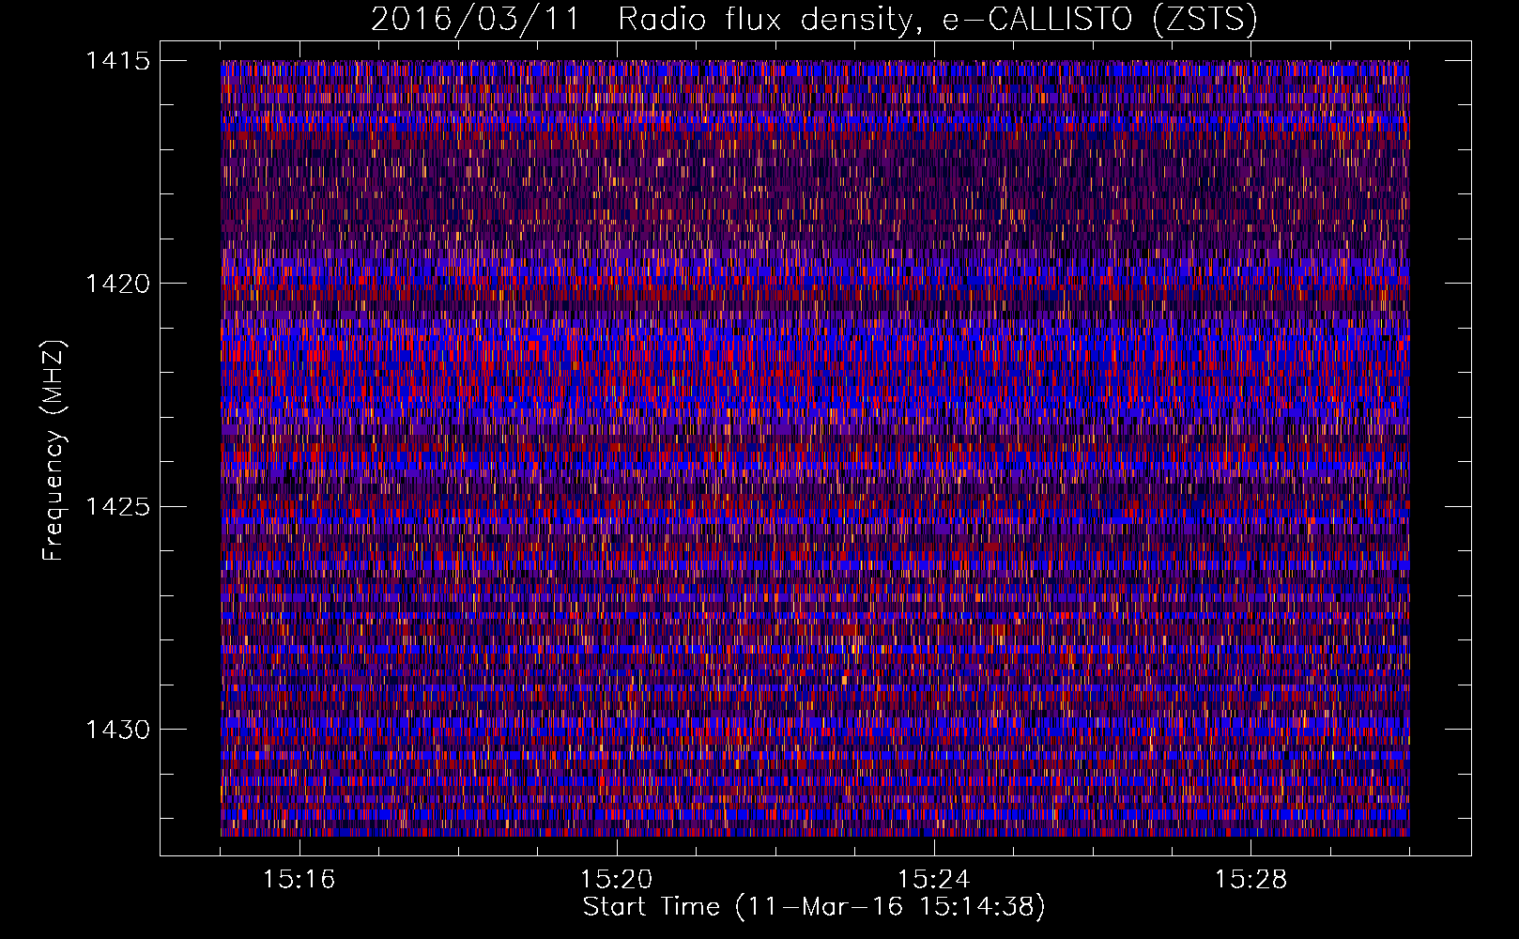
Task: Click the 15:20 time tick label
Action: tap(617, 880)
